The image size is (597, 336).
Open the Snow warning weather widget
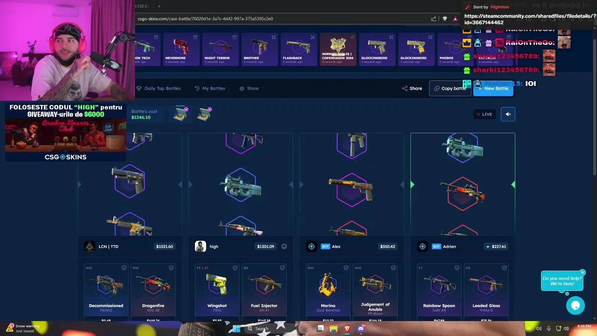pos(23,328)
